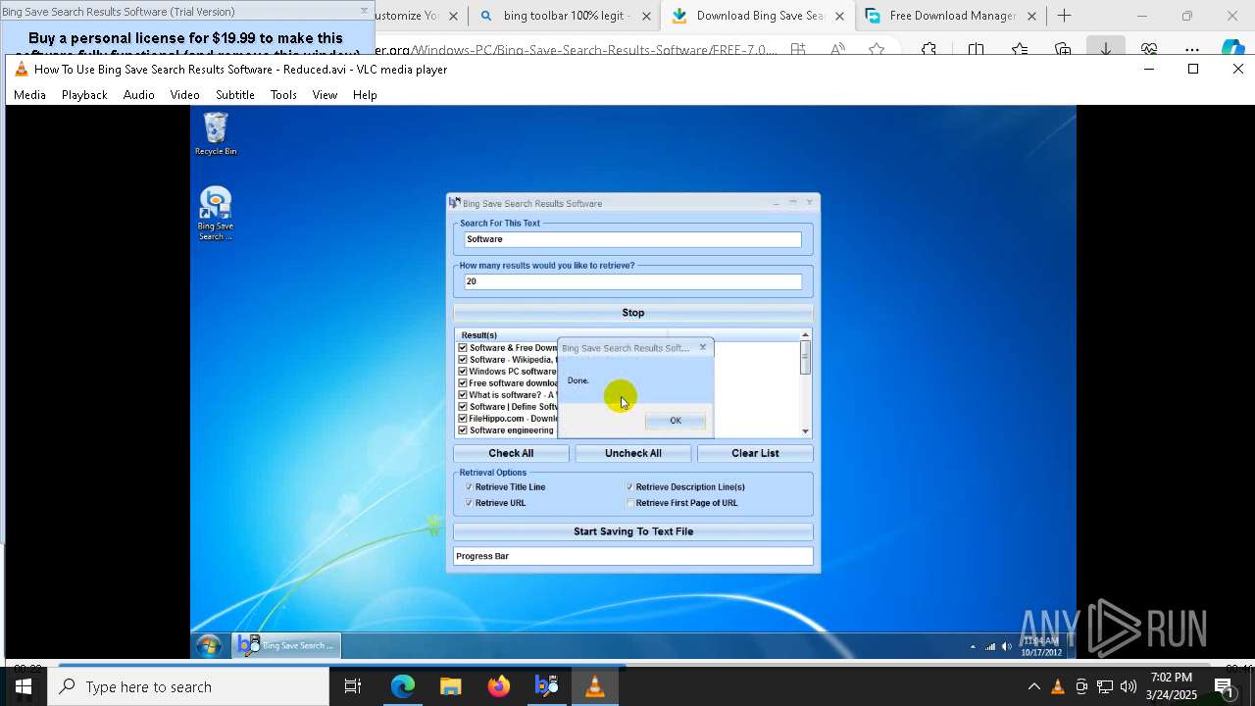Open the Subtitle menu
The width and height of the screenshot is (1255, 706).
pos(235,95)
